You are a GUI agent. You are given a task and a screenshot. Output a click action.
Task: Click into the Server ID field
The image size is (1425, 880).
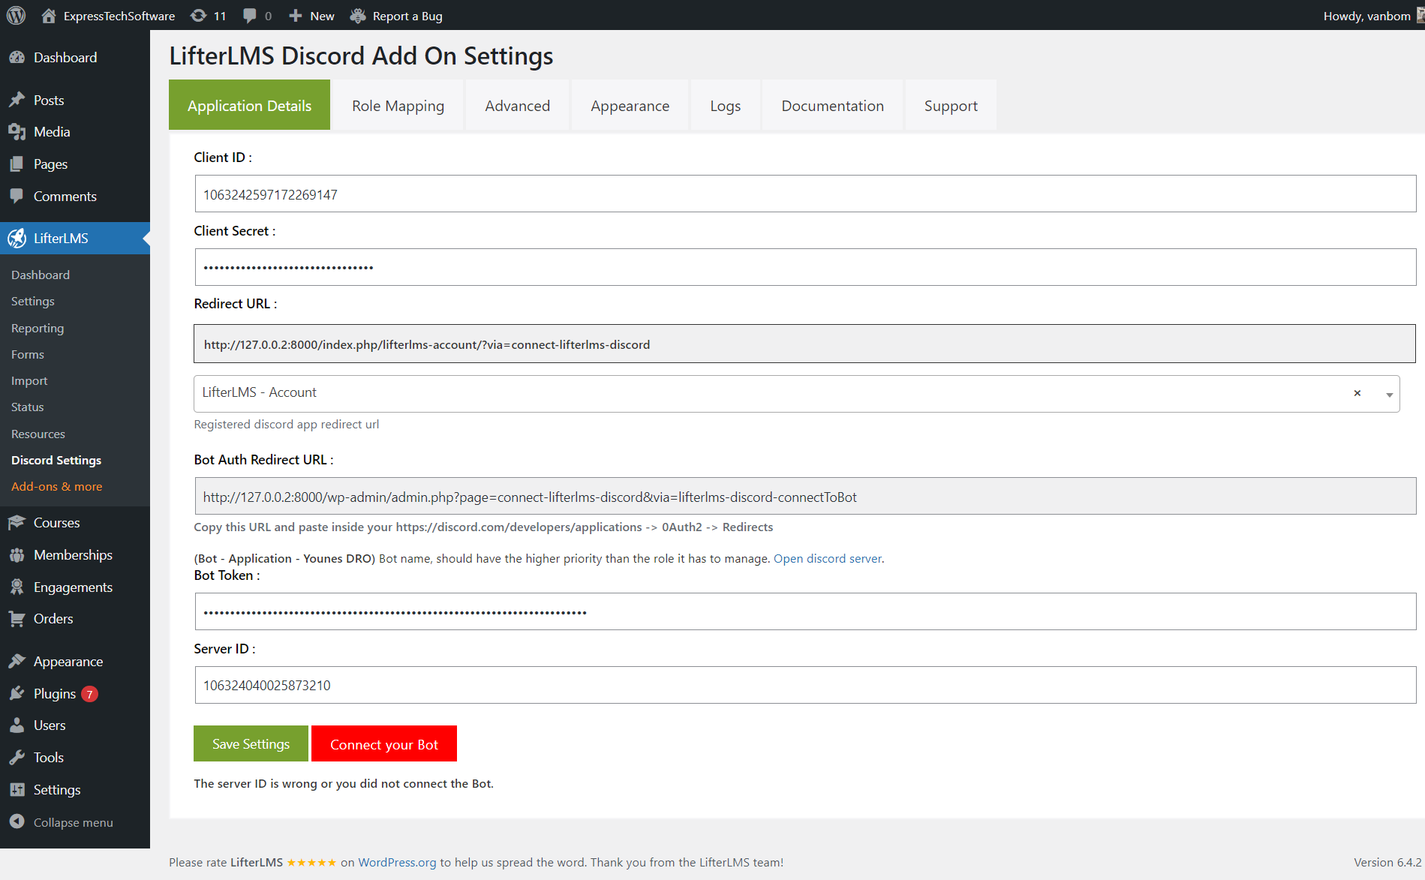click(x=804, y=685)
